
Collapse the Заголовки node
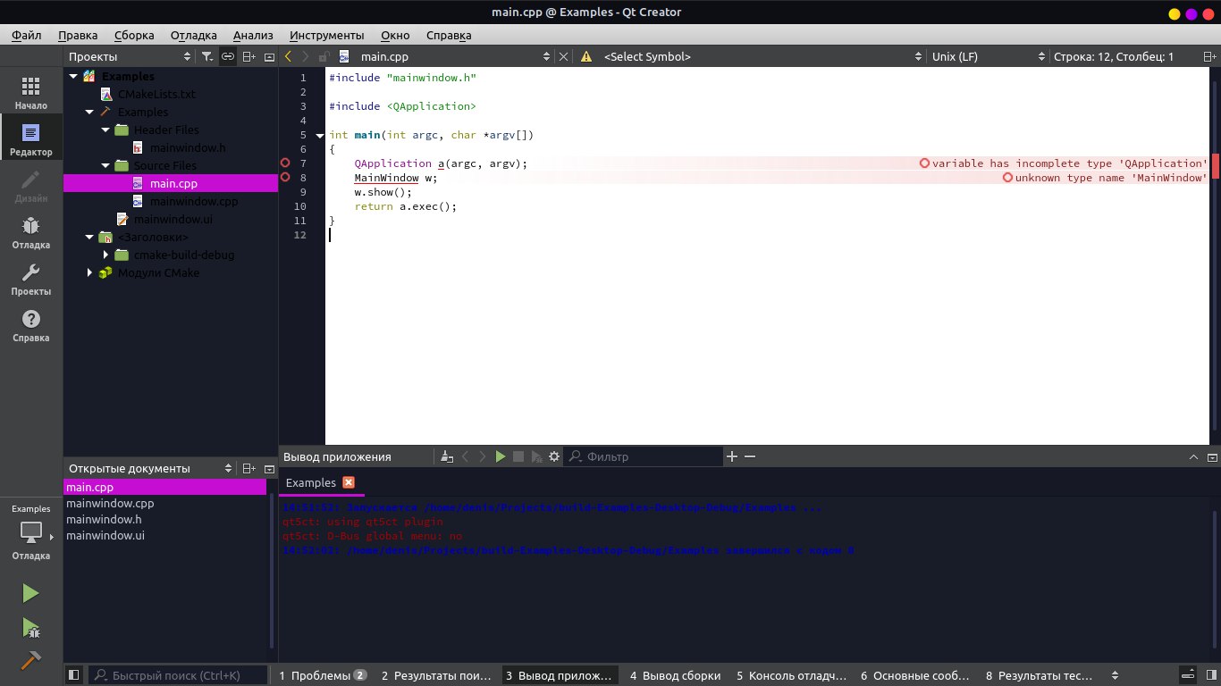(89, 238)
